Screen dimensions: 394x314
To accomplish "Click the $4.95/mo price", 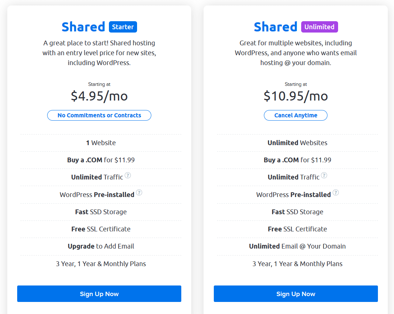I will (99, 96).
